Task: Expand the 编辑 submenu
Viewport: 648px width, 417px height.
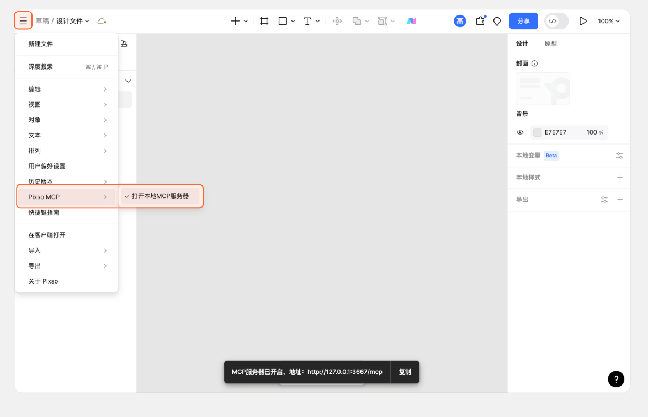Action: 66,89
